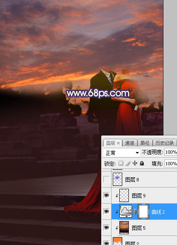Click the clipping arrow icon on 图层 9
This screenshot has height=245, width=177.
(117, 195)
